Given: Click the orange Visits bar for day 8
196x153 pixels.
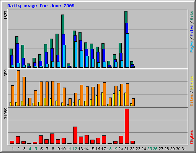Looking at the screenshot, I should [x=53, y=93].
